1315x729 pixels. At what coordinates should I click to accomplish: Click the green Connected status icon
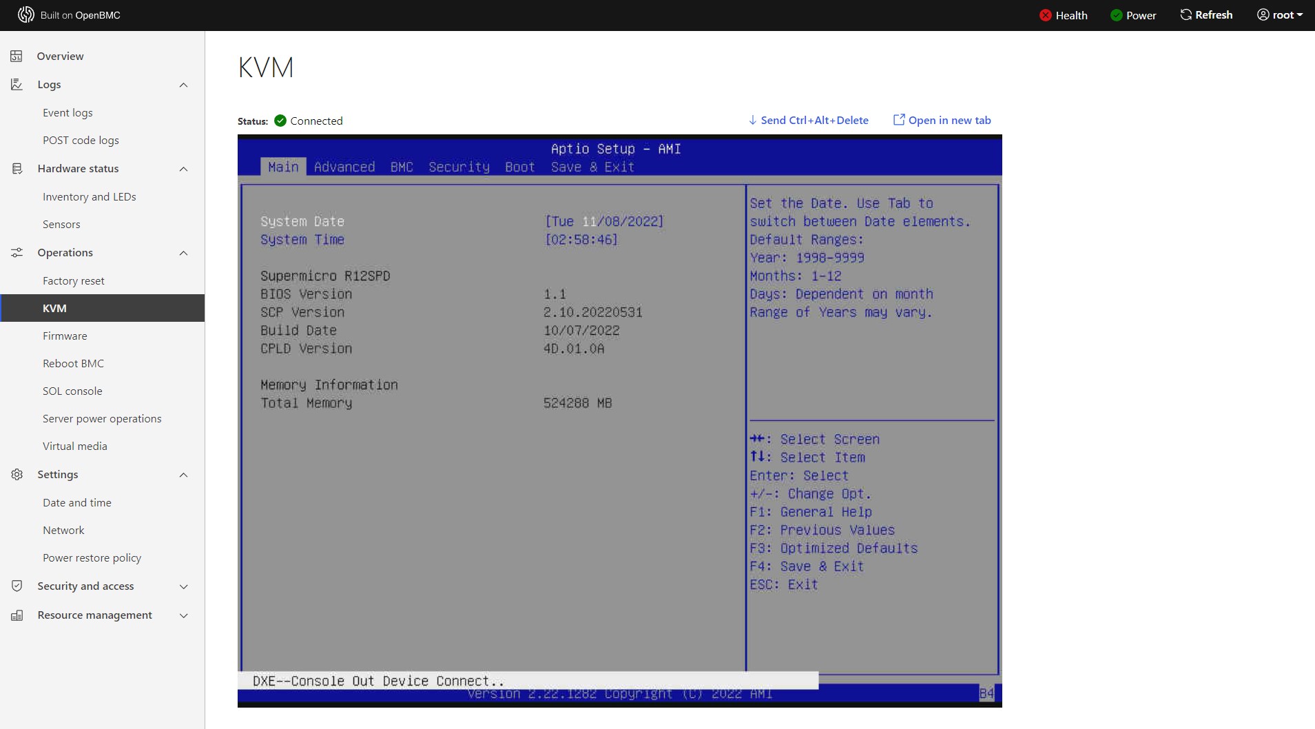point(280,121)
